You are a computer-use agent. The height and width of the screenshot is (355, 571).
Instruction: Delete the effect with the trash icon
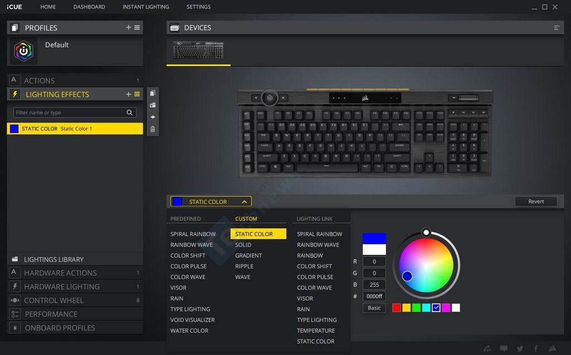click(153, 129)
